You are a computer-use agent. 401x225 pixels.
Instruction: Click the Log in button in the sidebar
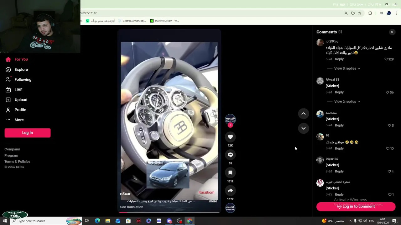(x=28, y=133)
